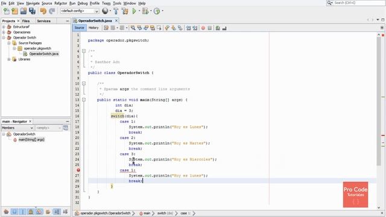Click the error marker on line 26 gutter
386x217 pixels.
pyautogui.click(x=78, y=170)
